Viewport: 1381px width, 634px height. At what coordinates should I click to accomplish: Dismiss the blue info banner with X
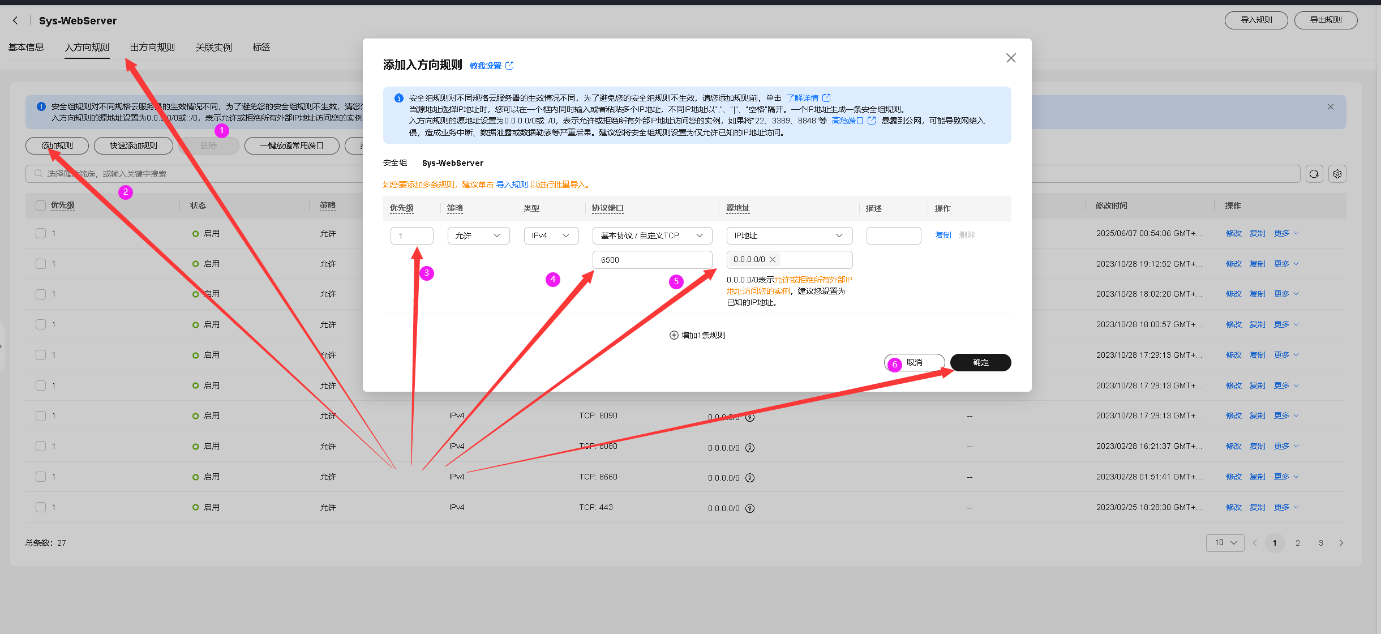(x=1331, y=107)
